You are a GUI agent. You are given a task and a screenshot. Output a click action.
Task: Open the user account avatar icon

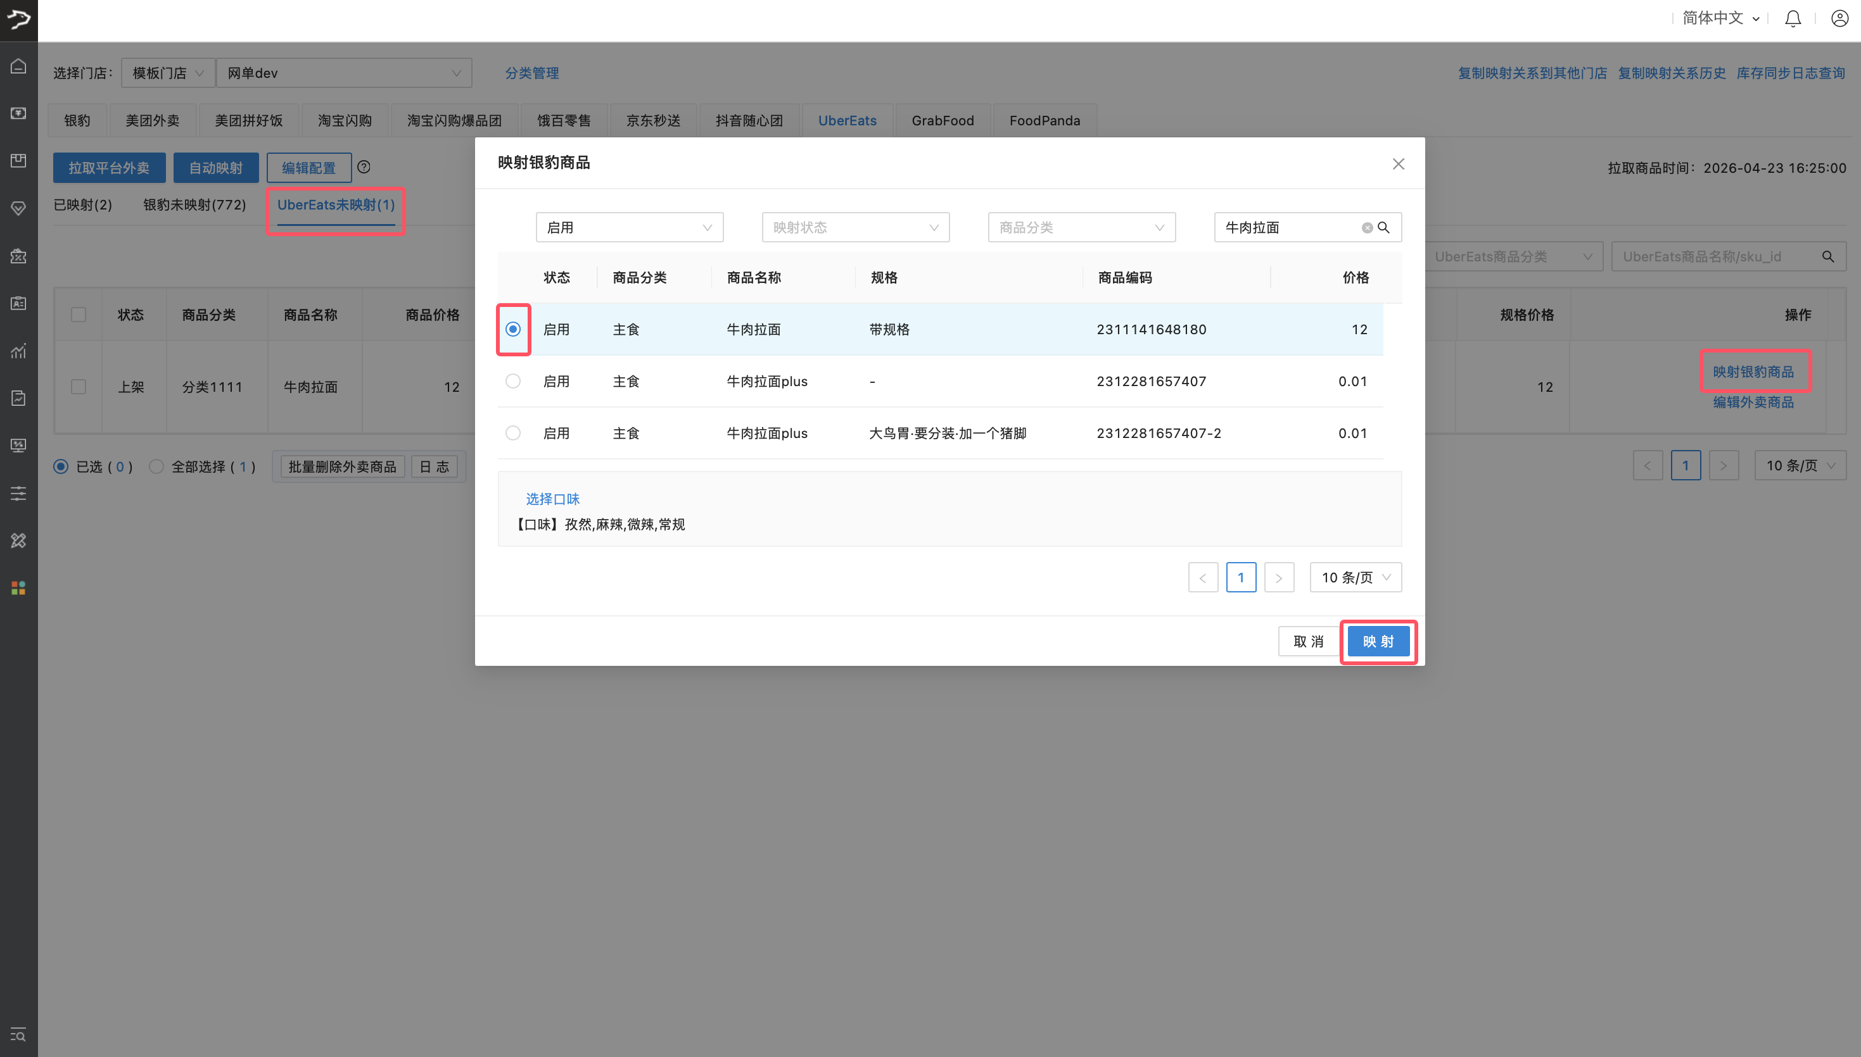click(x=1839, y=18)
